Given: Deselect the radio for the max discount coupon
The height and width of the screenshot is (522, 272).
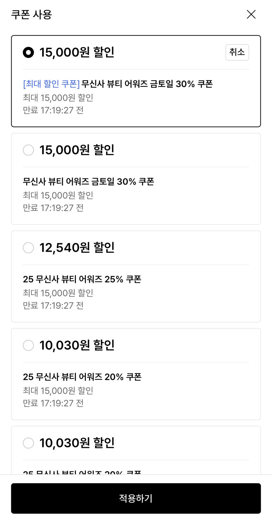Looking at the screenshot, I should tap(237, 52).
